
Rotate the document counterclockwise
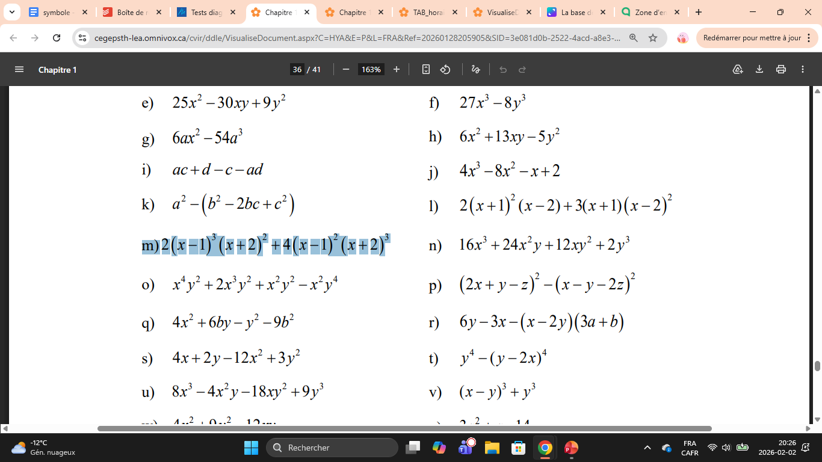pyautogui.click(x=445, y=69)
